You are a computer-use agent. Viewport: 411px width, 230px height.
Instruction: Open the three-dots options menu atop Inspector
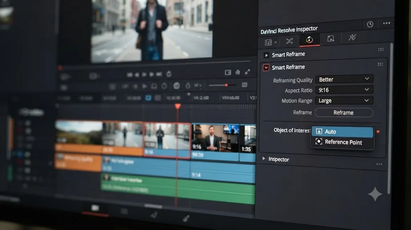[387, 23]
